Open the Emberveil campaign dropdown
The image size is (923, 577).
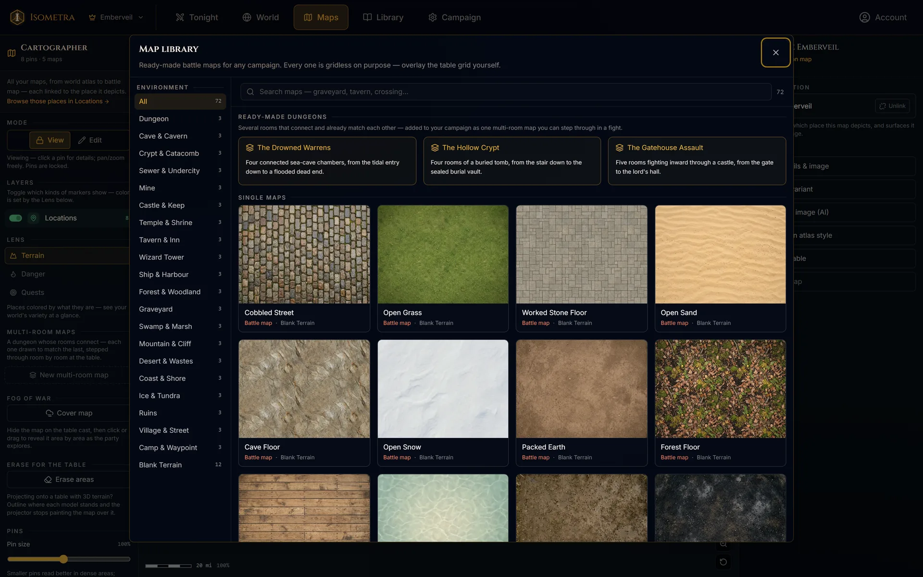tap(116, 17)
